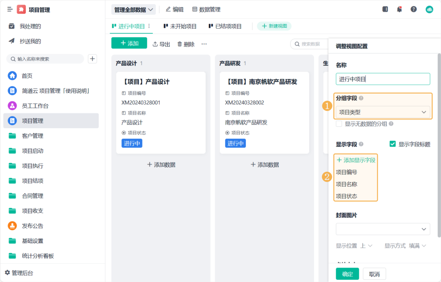Open 数据管理 table button

click(x=206, y=10)
